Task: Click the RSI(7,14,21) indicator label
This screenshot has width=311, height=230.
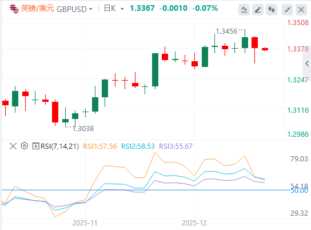Action: (59, 146)
